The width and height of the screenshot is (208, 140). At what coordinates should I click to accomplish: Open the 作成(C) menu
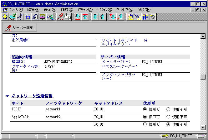click(67, 10)
